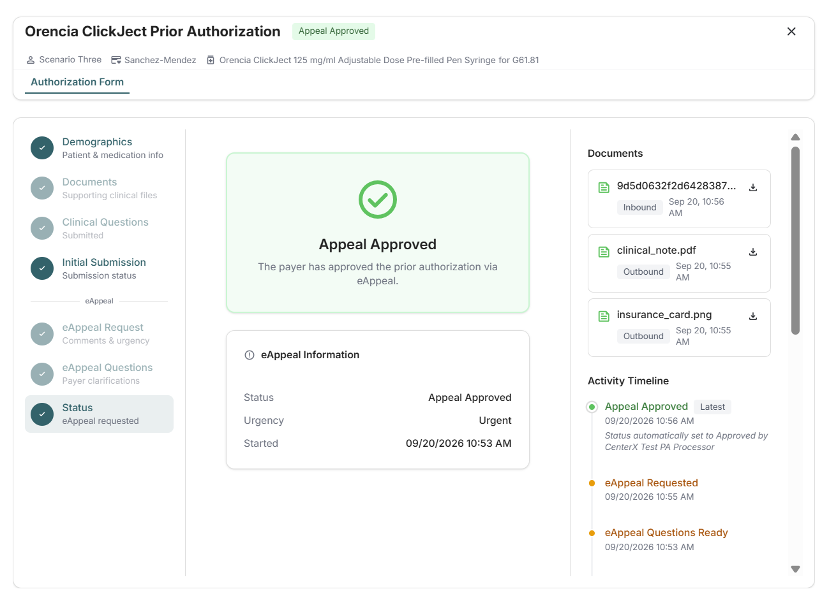Click the Inbound tag on first document

point(639,207)
